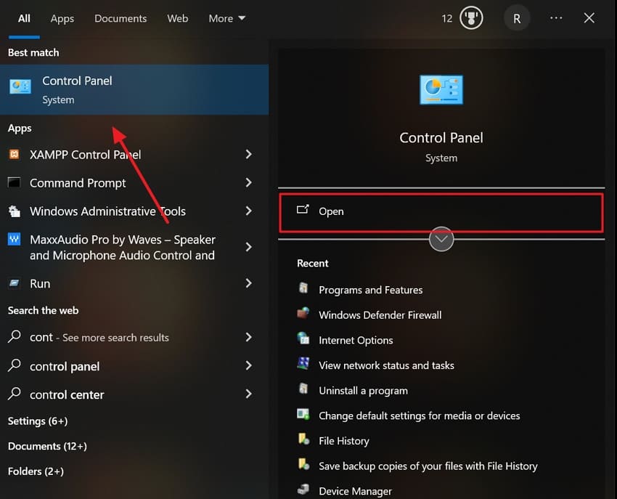Select 'Windows Administrative Tools' app name
Viewport: 617px width, 499px height.
point(108,211)
